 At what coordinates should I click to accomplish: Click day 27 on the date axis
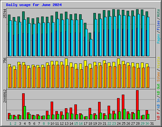point(133,124)
